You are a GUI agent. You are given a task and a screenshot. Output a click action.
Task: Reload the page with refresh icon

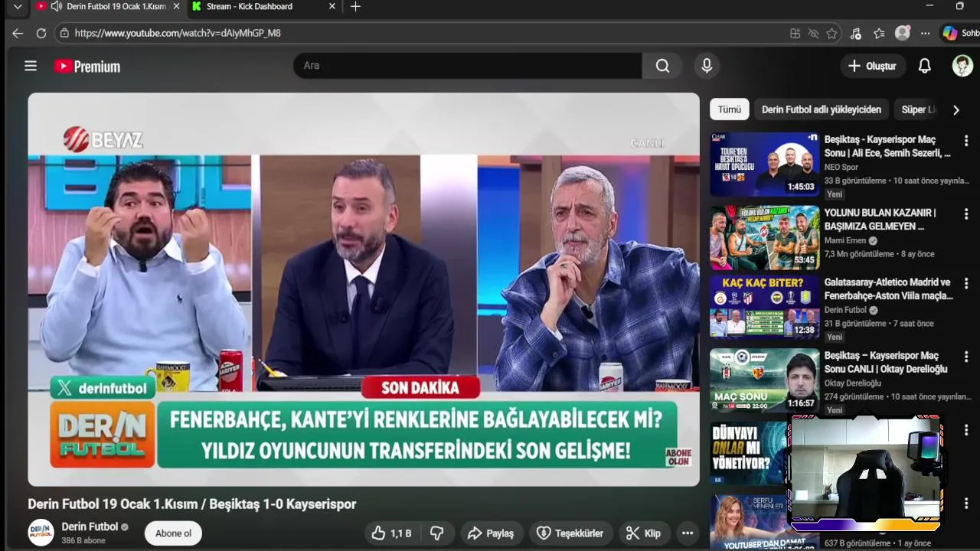coord(41,33)
